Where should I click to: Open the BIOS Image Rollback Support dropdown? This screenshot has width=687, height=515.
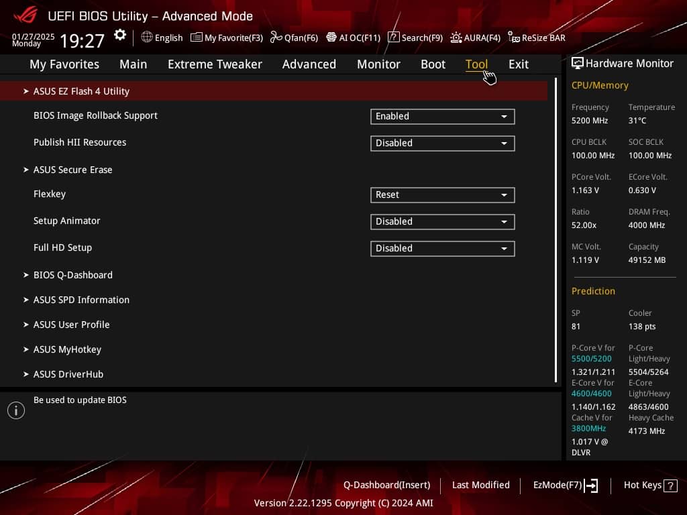443,117
